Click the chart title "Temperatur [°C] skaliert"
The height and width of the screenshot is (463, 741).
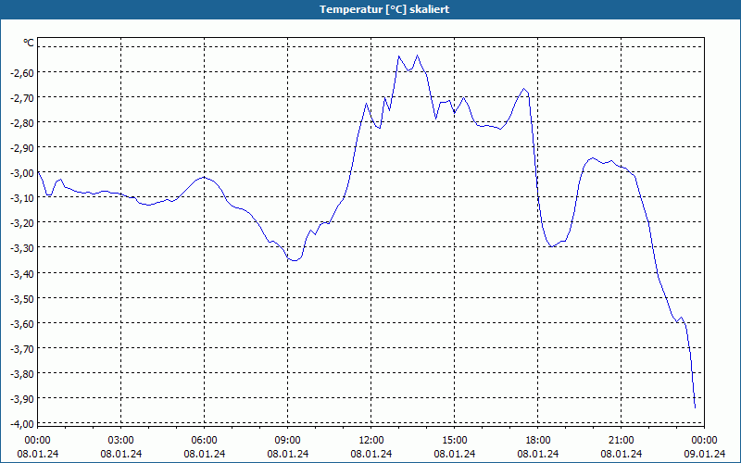(x=384, y=9)
